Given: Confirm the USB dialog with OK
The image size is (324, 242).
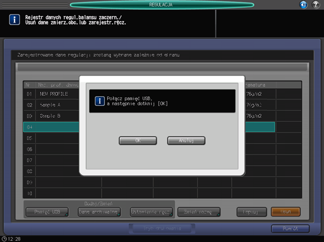Looking at the screenshot, I should coord(138,141).
